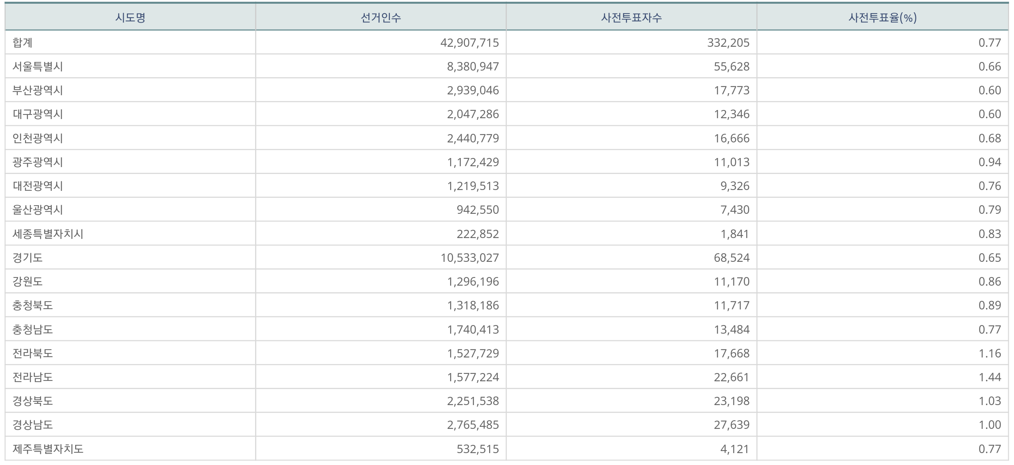This screenshot has height=465, width=1014.
Task: Select the 세종특별자치시 row label
Action: (48, 234)
